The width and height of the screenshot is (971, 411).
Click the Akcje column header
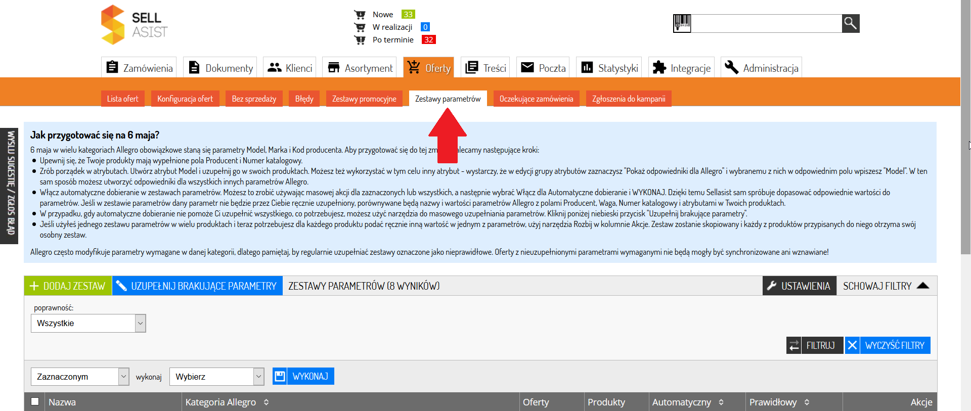[921, 402]
